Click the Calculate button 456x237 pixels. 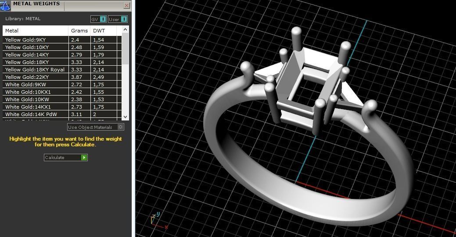[66, 157]
